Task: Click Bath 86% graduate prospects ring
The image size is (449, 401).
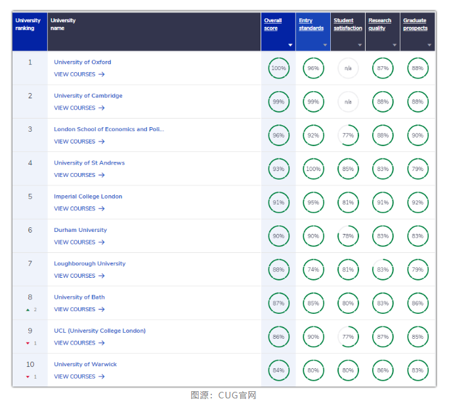Action: coord(417,303)
